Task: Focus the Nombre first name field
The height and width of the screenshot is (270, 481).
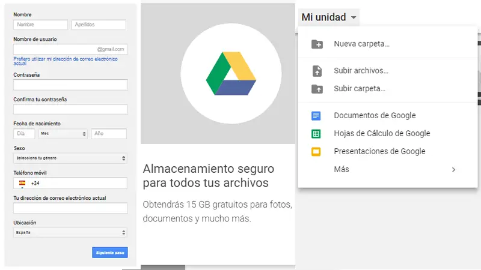Action: click(x=40, y=25)
